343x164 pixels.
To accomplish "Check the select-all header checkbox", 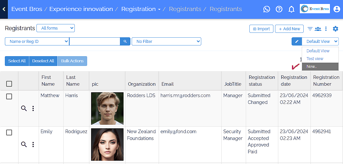I will pyautogui.click(x=9, y=84).
